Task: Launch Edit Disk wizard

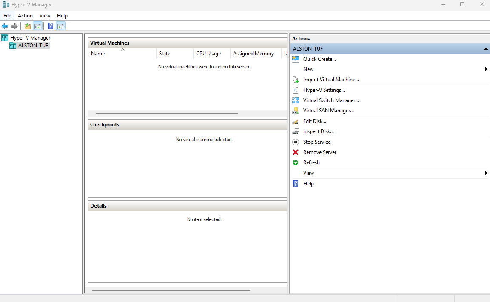Action: 315,121
